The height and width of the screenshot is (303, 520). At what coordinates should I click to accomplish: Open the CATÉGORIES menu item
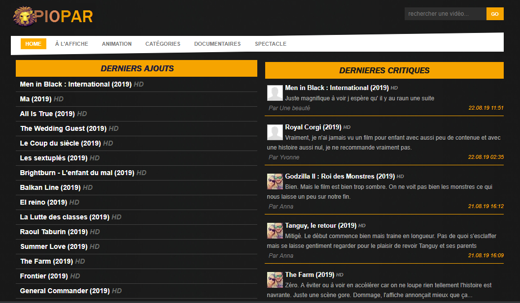coord(163,44)
